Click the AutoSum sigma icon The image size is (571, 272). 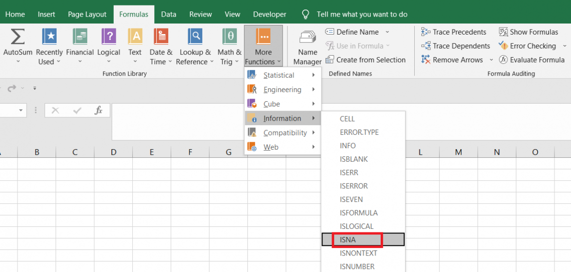(18, 37)
